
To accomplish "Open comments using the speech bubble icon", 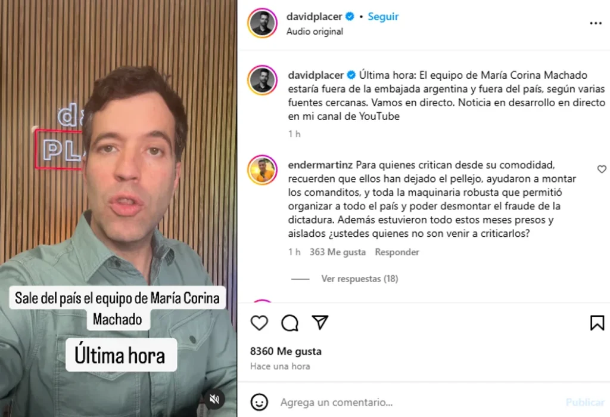I will click(x=290, y=323).
